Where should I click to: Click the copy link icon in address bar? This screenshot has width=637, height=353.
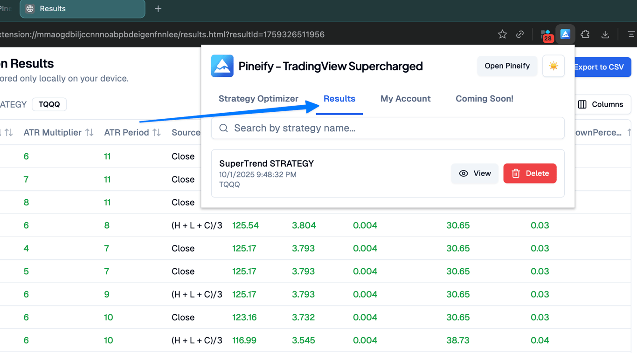pos(520,34)
